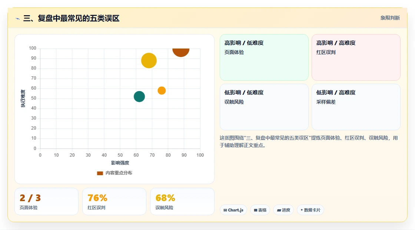The width and height of the screenshot is (415, 230).
Task: Click the 执行难度 y-axis title
Action: (x=23, y=99)
